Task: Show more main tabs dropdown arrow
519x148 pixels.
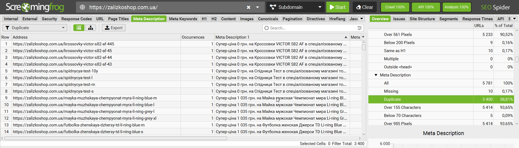Action: [x=362, y=19]
